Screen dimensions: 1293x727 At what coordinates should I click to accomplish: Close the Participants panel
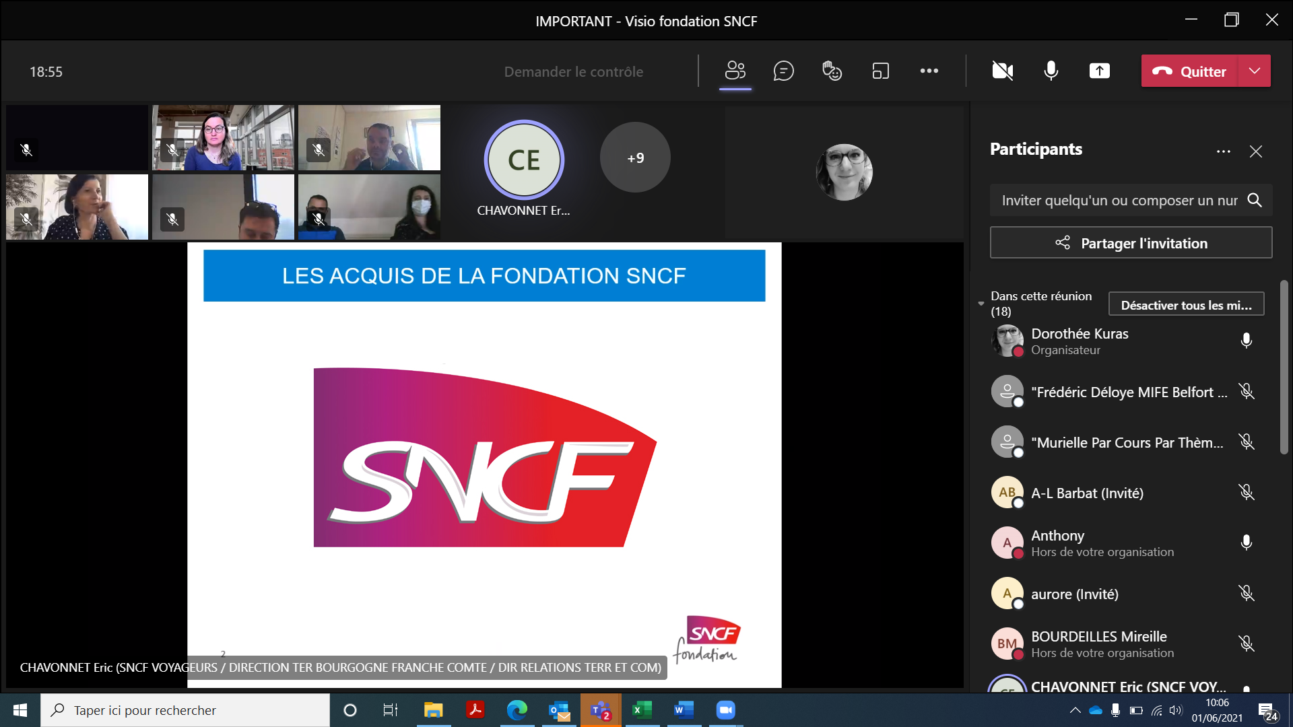point(1255,151)
